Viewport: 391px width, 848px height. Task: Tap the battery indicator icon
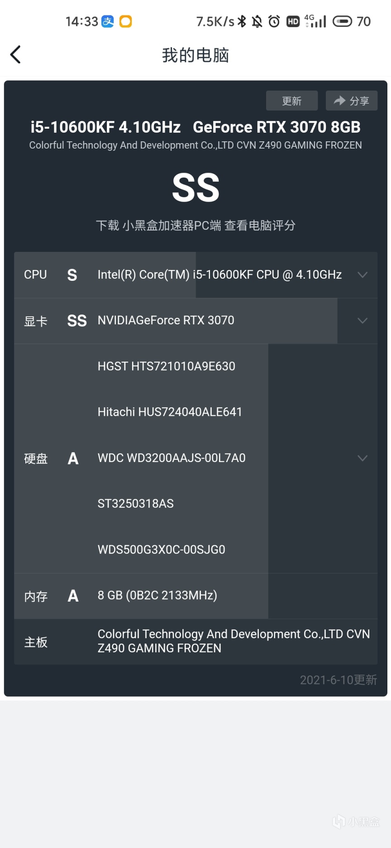[342, 21]
